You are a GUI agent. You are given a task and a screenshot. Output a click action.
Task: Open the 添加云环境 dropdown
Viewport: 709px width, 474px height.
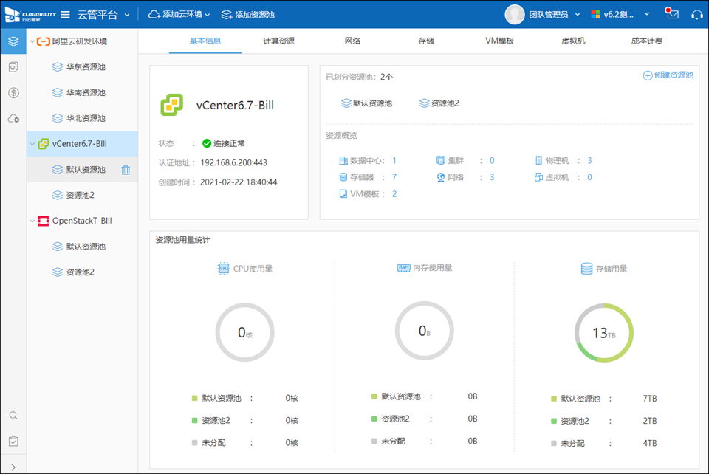(x=179, y=15)
